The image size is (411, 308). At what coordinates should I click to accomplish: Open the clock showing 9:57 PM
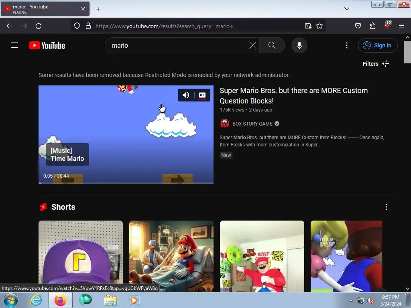point(391,300)
